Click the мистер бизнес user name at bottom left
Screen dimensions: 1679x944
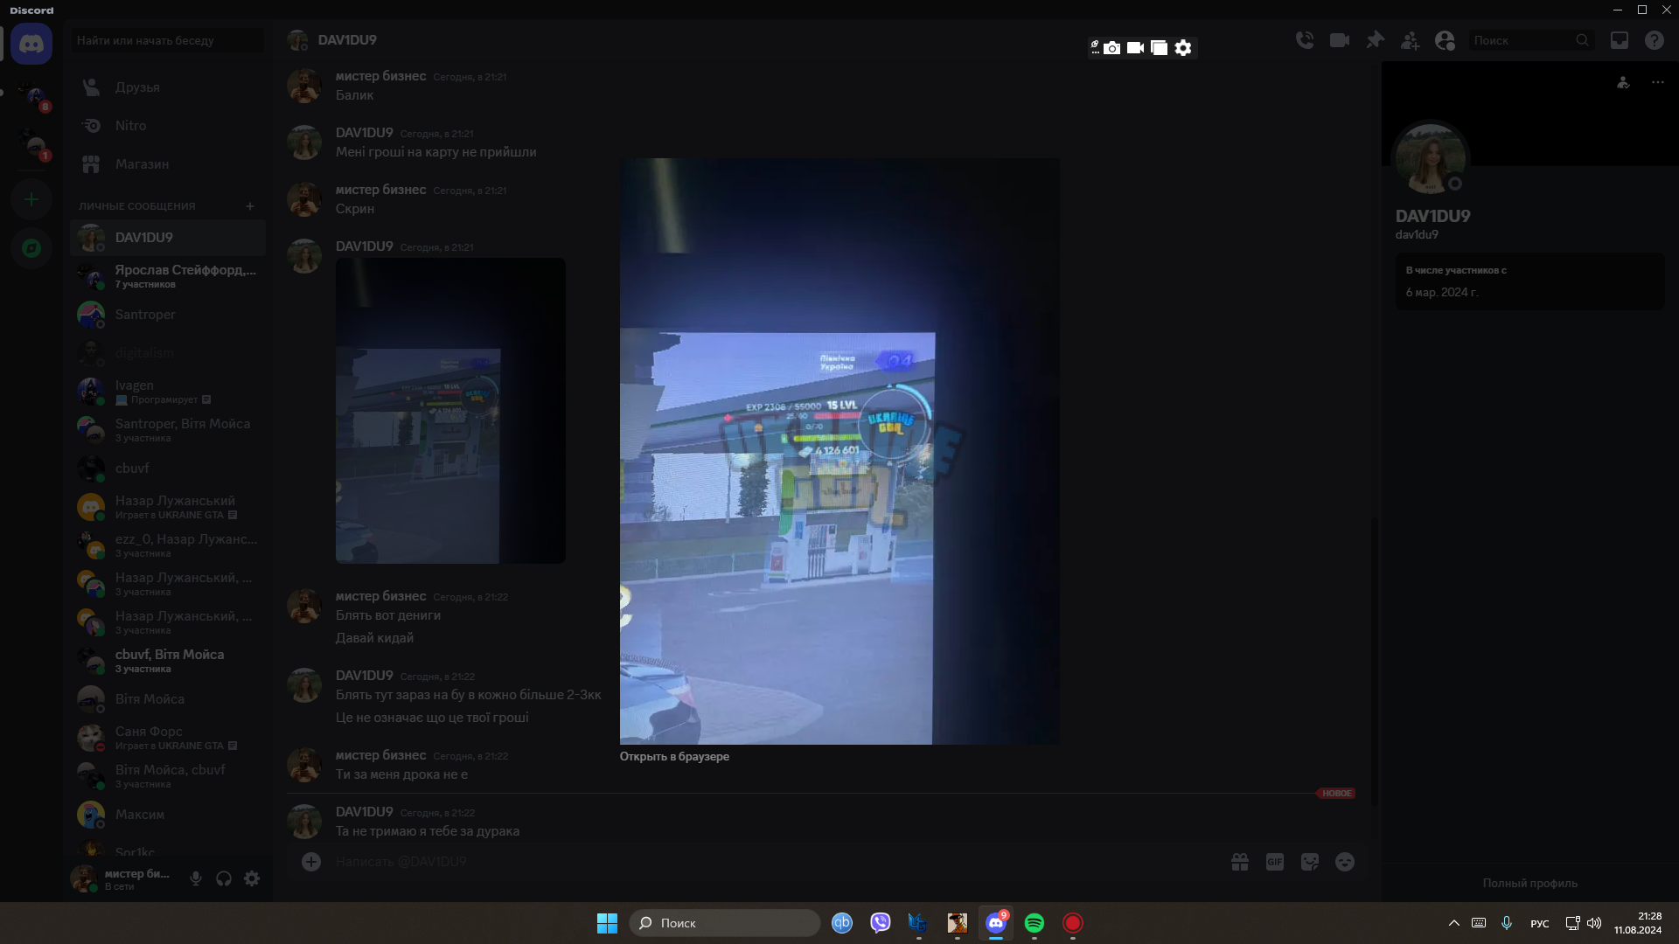[137, 874]
